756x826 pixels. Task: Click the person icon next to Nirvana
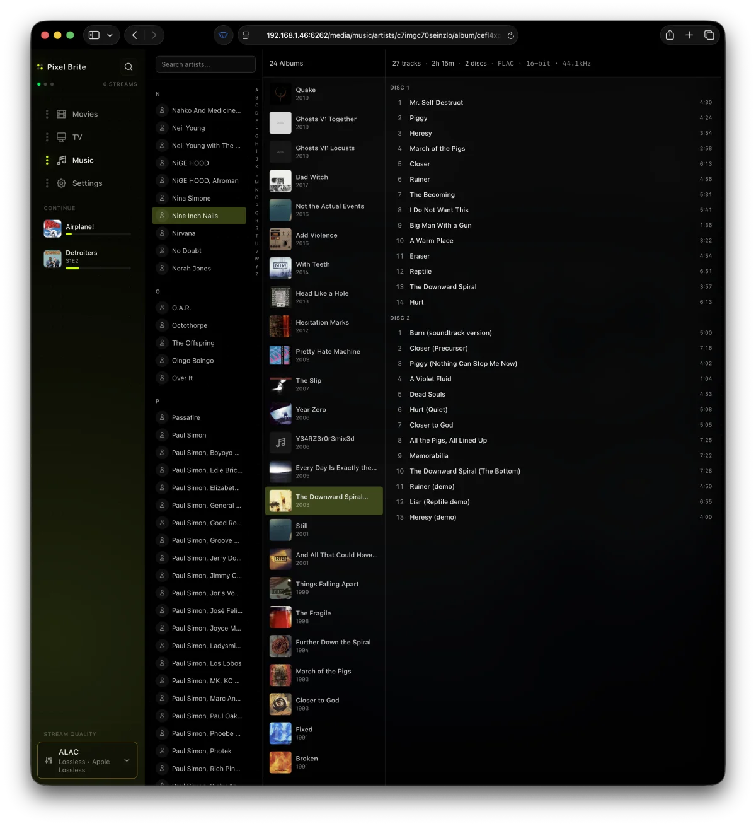coord(162,233)
